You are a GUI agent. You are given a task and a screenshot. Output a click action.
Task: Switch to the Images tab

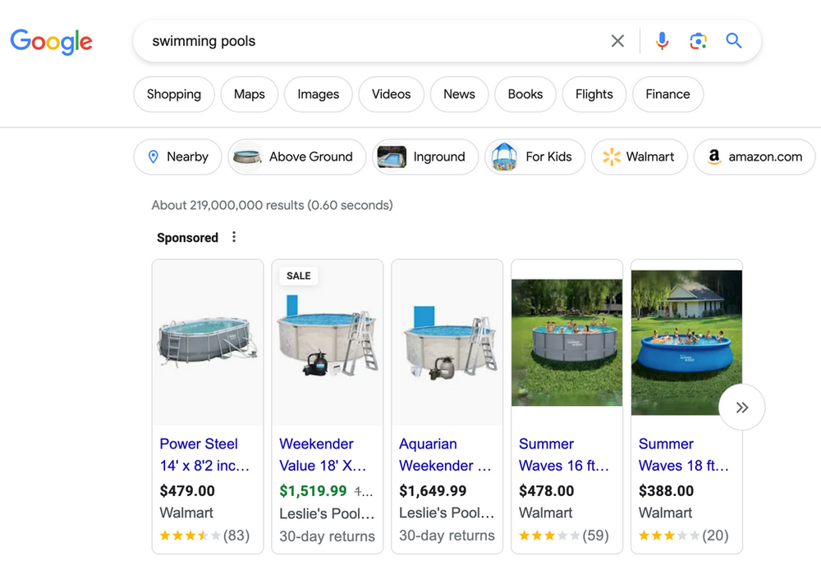[x=319, y=94]
